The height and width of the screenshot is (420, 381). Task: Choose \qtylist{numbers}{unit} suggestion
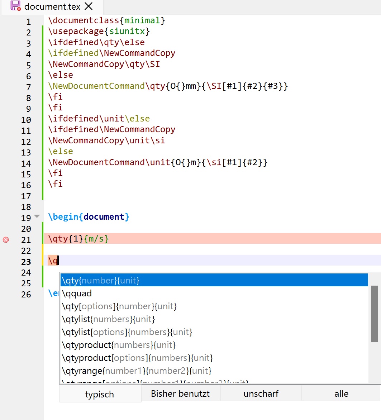pos(108,319)
